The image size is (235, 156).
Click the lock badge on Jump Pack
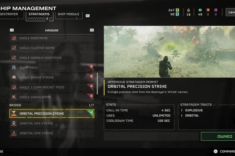pos(91,66)
